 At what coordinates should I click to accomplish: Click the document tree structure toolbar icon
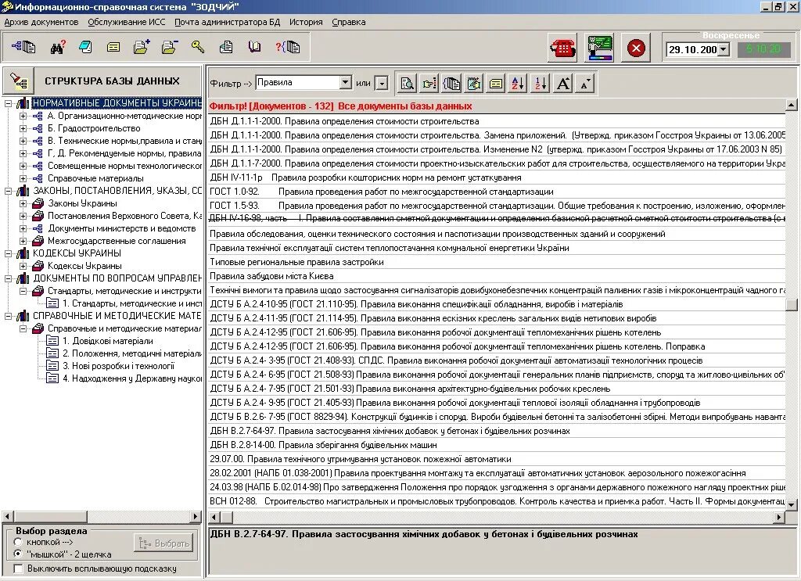coord(23,48)
